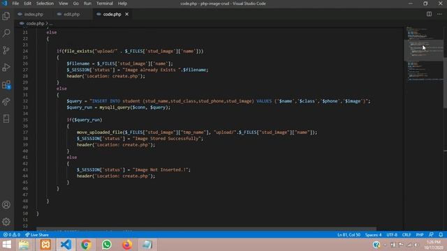Image resolution: width=447 pixels, height=251 pixels.
Task: Click the help icon in system tray
Action: (x=376, y=245)
